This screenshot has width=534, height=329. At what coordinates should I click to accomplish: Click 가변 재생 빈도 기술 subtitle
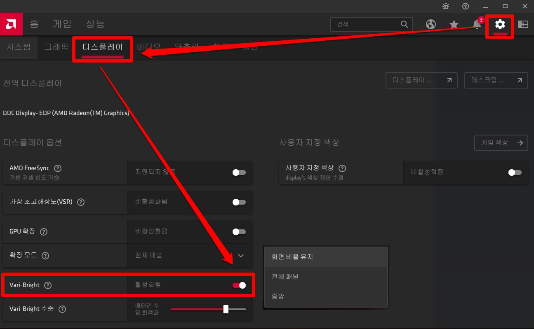[x=34, y=177]
